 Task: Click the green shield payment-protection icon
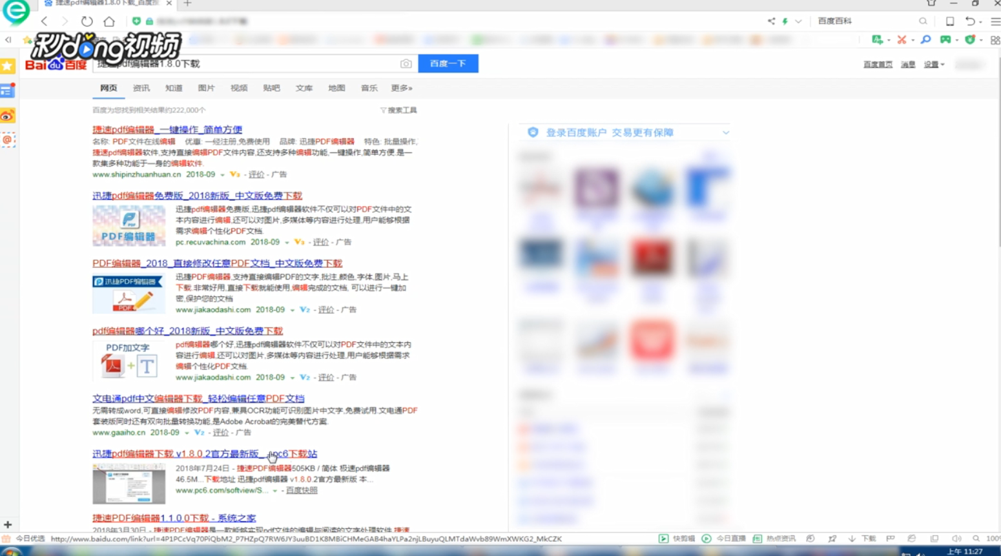coord(969,40)
